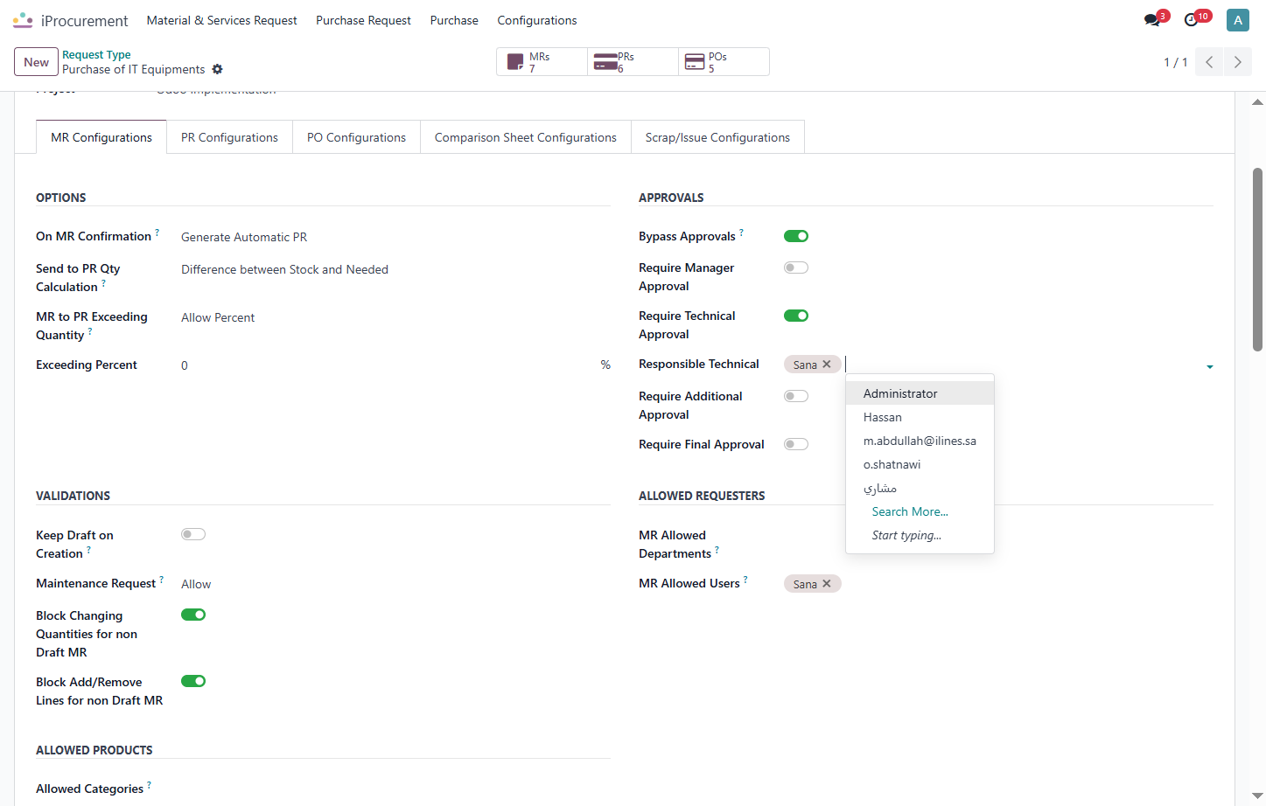Open Comparison Sheet Configurations tab

pos(526,137)
